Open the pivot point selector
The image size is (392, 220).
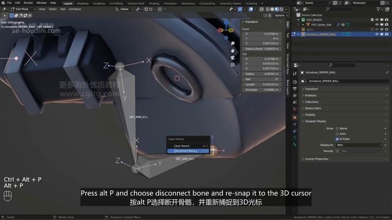click(x=138, y=9)
